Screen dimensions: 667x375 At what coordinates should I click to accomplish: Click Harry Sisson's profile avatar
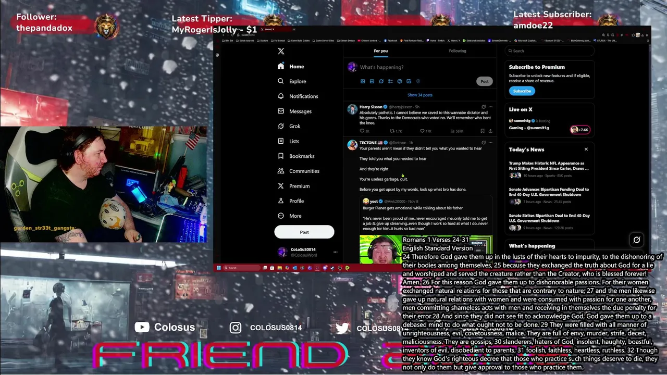(352, 109)
